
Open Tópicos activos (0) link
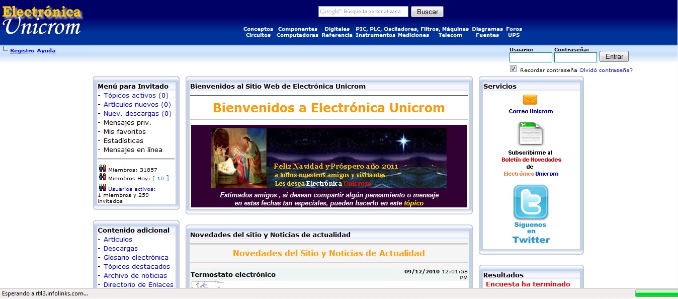(x=136, y=96)
